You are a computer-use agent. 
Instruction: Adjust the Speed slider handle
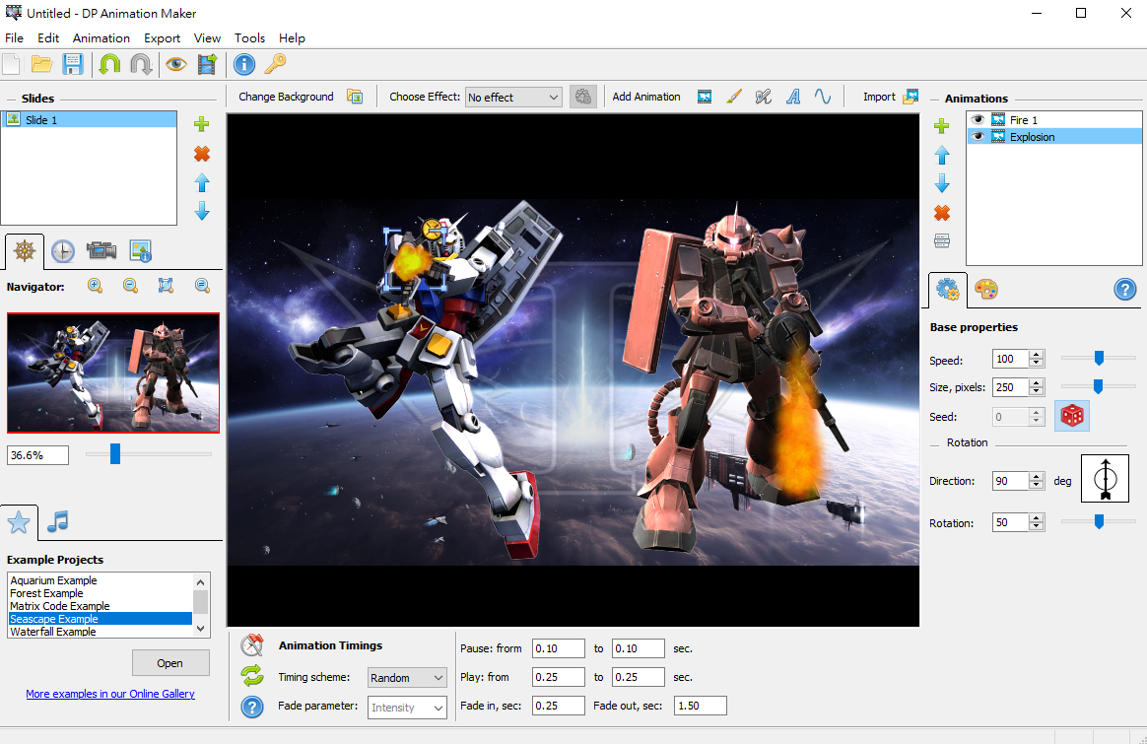1099,358
